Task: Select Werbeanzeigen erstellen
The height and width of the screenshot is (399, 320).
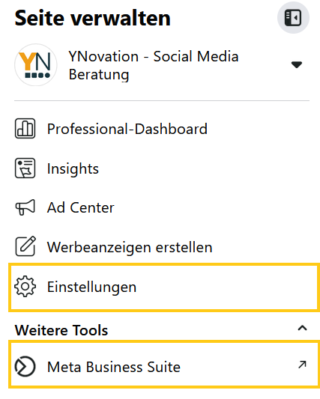Action: tap(162, 247)
